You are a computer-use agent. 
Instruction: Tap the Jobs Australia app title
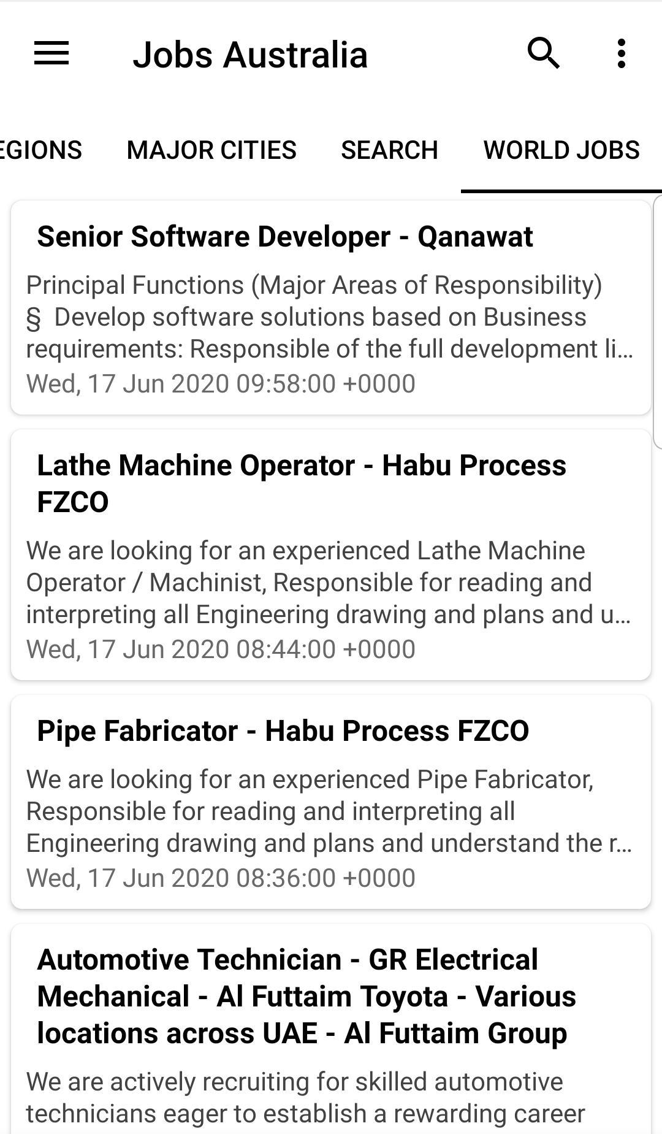[250, 55]
